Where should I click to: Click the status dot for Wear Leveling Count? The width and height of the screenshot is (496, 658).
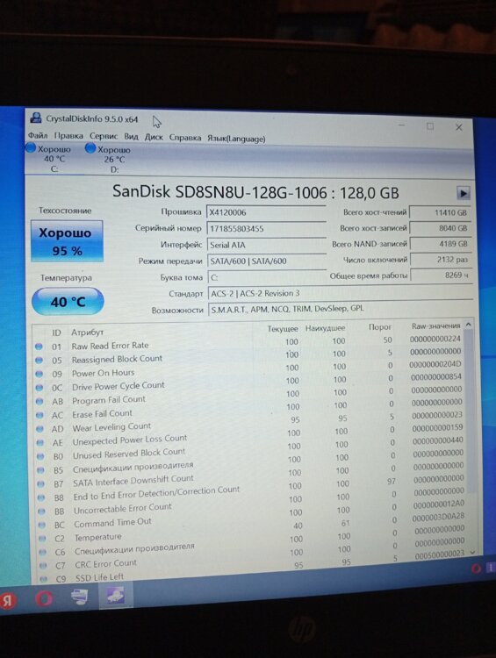tap(40, 429)
